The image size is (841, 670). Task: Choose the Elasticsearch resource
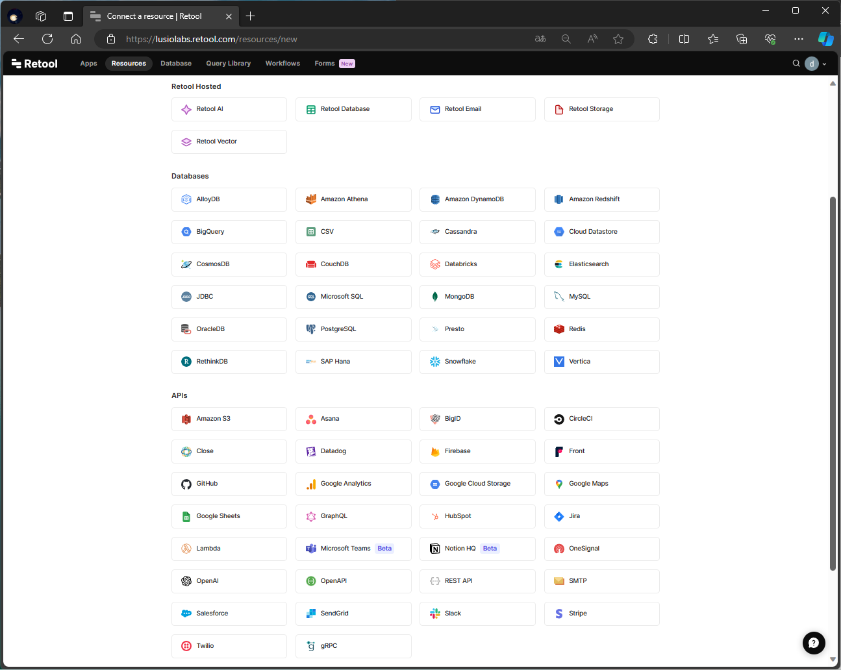click(x=601, y=264)
